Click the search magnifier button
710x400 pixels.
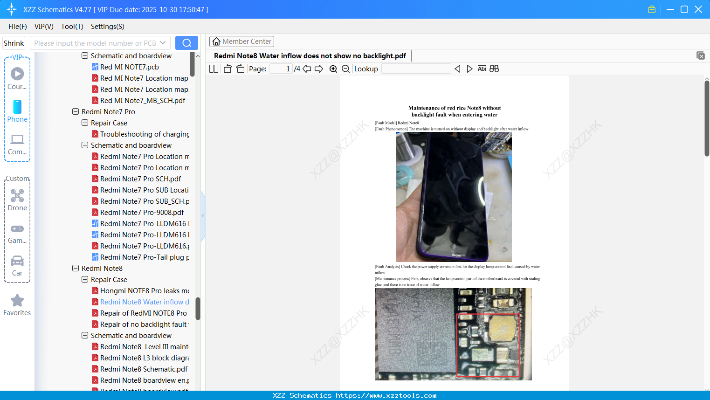point(186,43)
